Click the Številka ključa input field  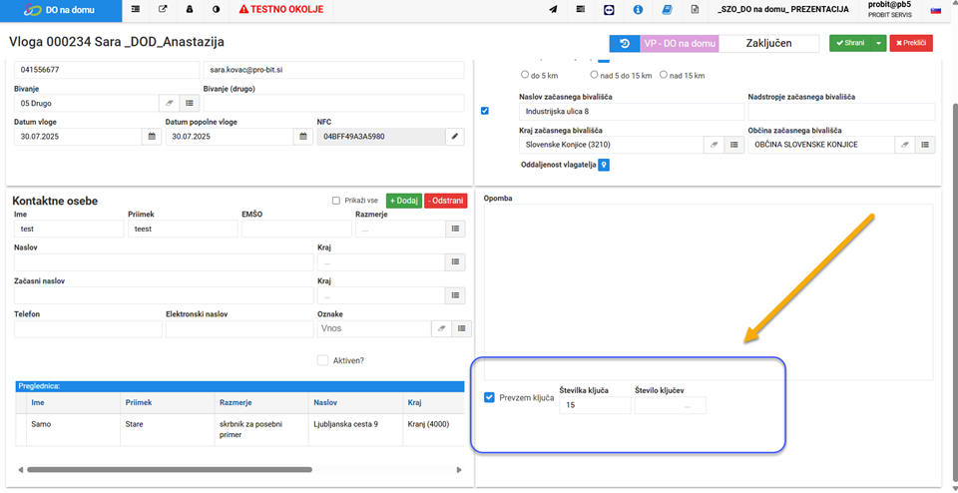(594, 405)
